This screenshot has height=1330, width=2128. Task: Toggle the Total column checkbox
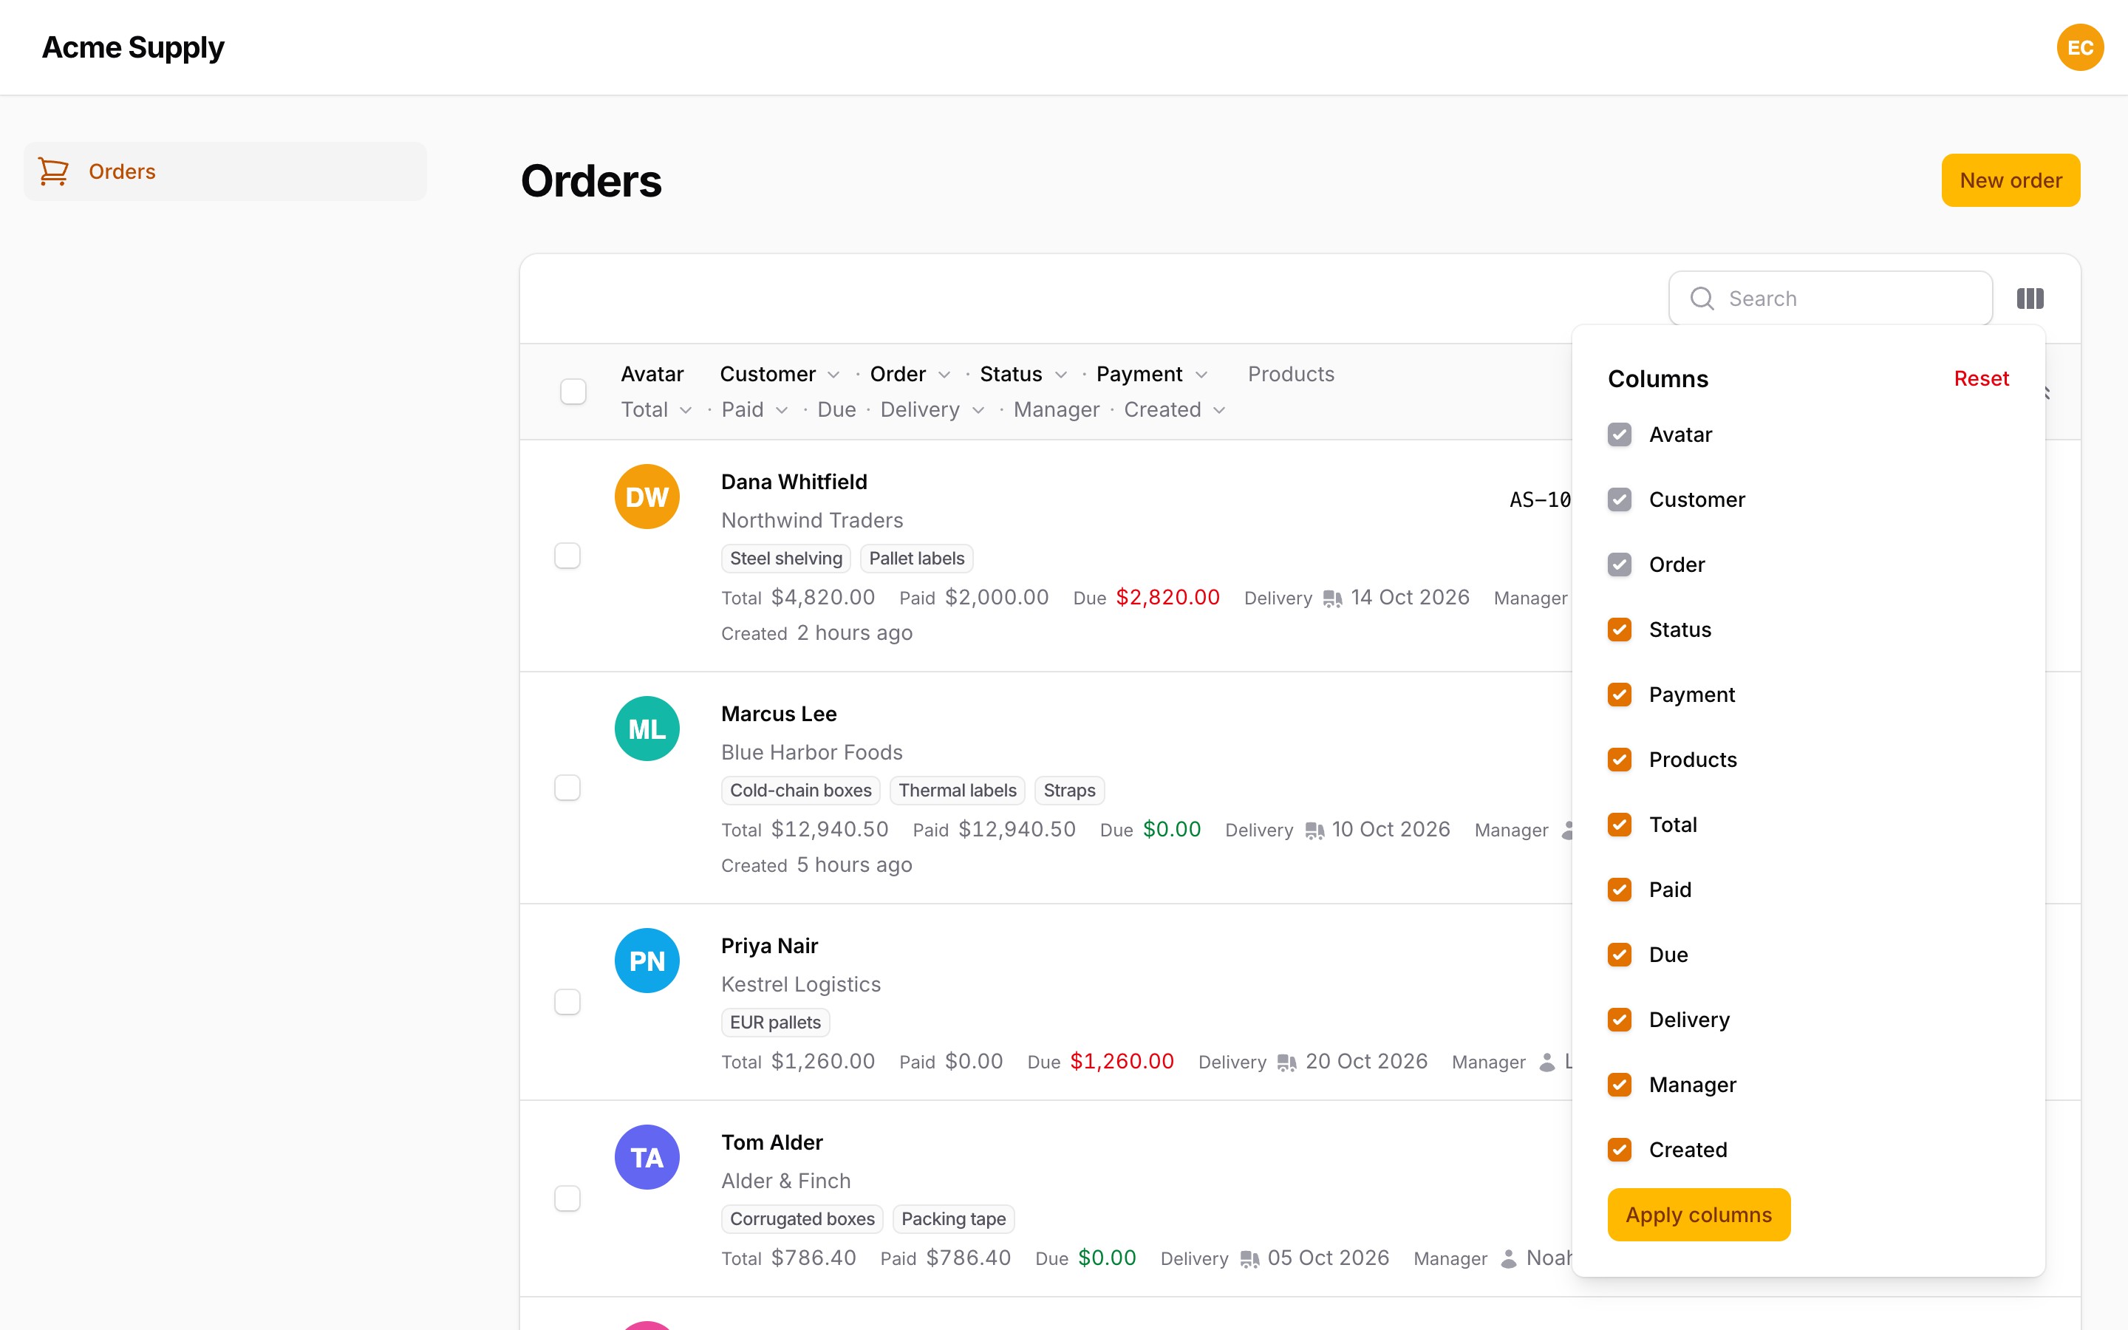(x=1620, y=825)
